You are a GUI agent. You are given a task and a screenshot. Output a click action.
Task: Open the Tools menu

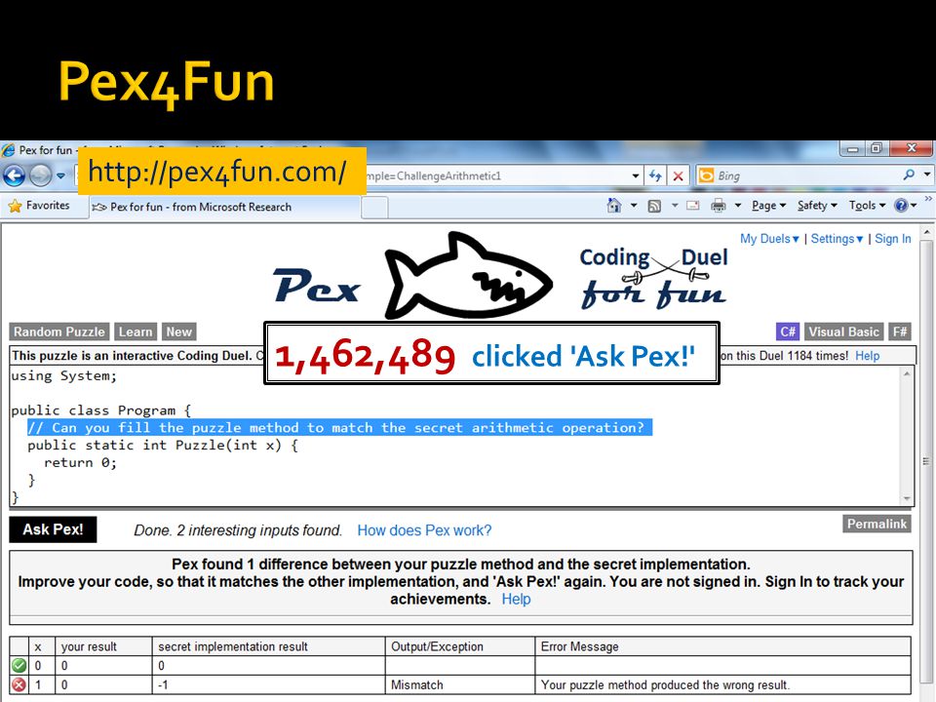pos(868,206)
